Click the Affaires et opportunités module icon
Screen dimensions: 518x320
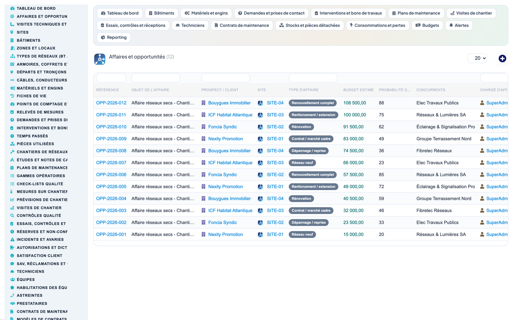coord(100,59)
